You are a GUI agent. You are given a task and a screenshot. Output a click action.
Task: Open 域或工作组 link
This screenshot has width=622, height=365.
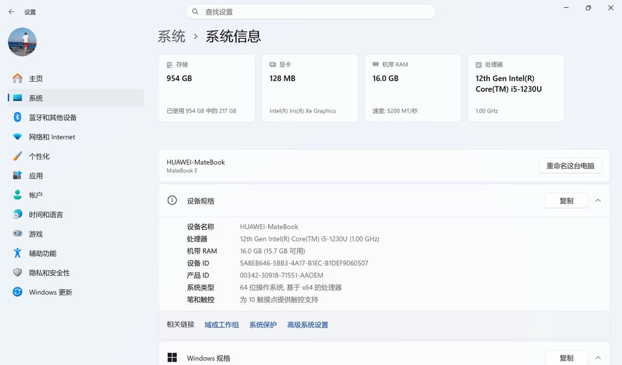[x=222, y=325]
